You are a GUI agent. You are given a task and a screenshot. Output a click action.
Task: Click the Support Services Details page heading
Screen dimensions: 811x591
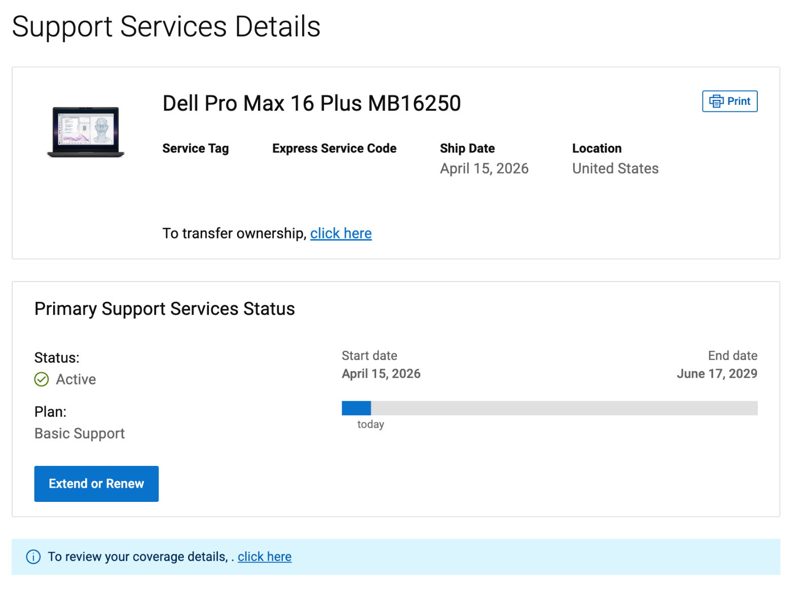(166, 26)
